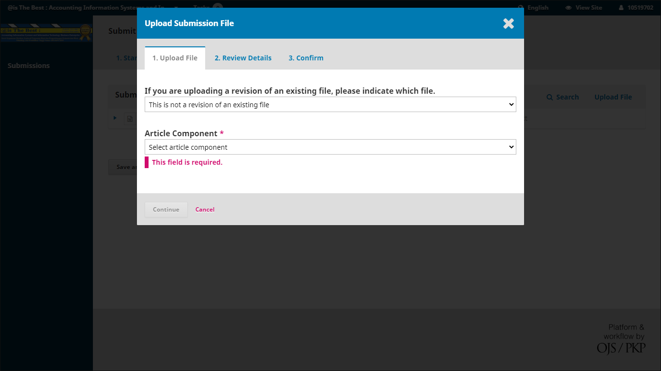Open the 3. Confirm tab
This screenshot has width=661, height=371.
click(x=306, y=58)
